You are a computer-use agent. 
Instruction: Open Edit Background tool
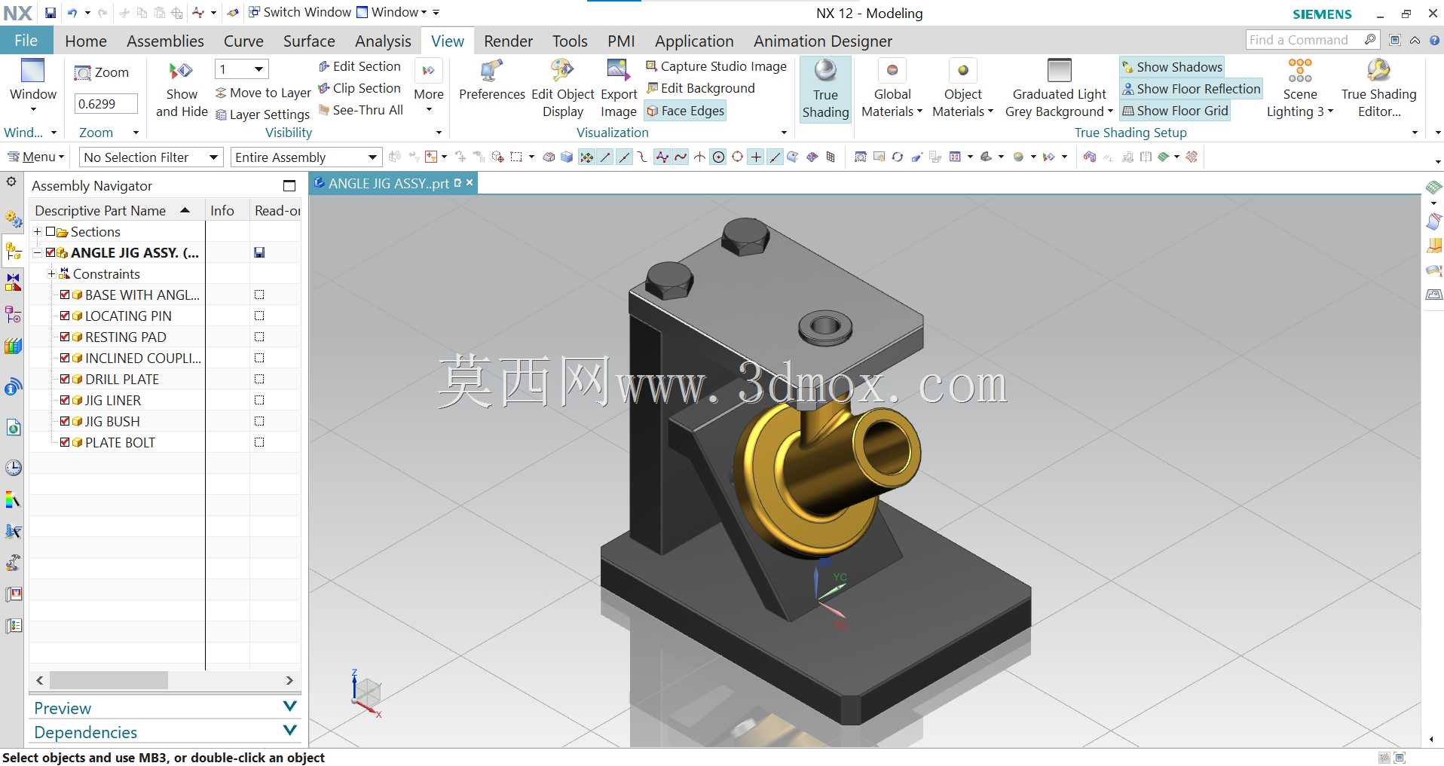coord(701,88)
